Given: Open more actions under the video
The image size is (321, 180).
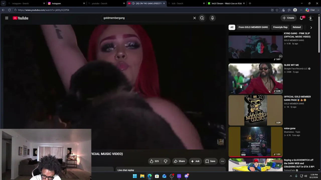Looking at the screenshot, I should (x=222, y=161).
